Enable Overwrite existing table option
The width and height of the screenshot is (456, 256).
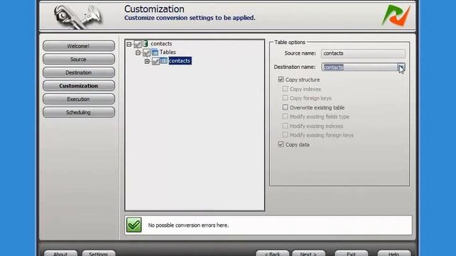click(285, 107)
